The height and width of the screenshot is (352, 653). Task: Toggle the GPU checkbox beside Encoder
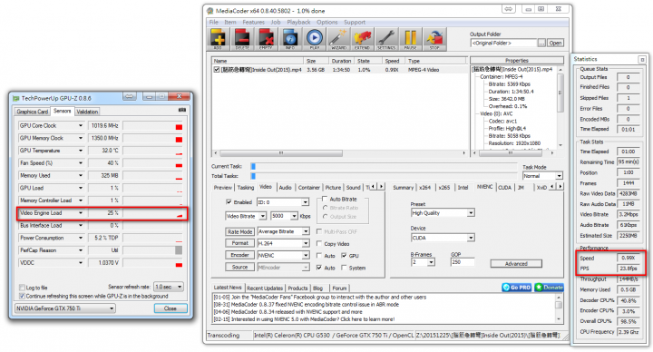[344, 256]
